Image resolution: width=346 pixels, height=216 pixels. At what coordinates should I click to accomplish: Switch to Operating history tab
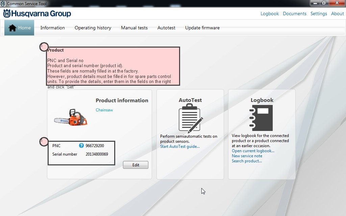click(x=93, y=28)
